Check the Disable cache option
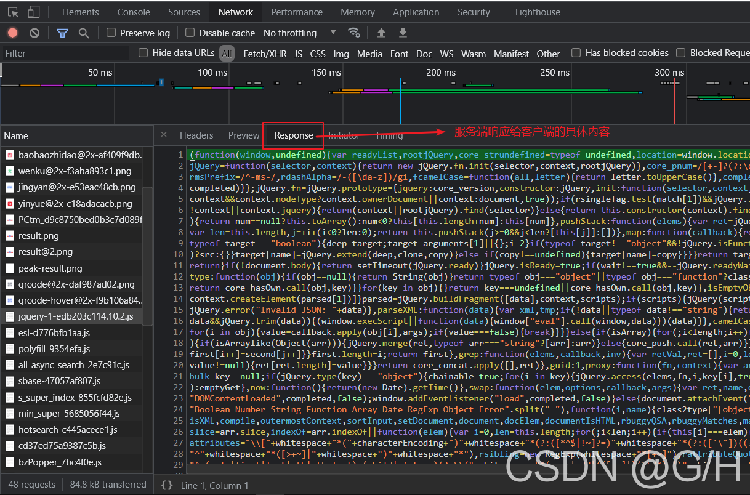The width and height of the screenshot is (750, 495). tap(190, 33)
